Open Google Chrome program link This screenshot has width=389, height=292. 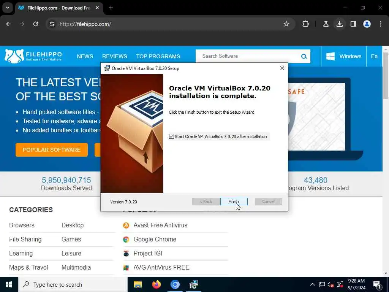(x=155, y=240)
